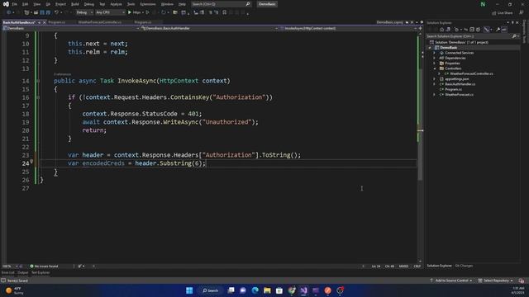Image resolution: width=529 pixels, height=297 pixels.
Task: Expand the Dependencies node in Solution Explorer
Action: 434,58
